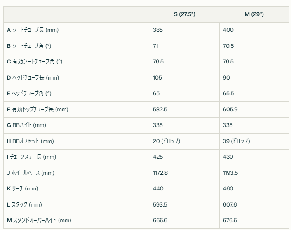Click the 385 seat tube value
This screenshot has width=291, height=230.
(158, 30)
